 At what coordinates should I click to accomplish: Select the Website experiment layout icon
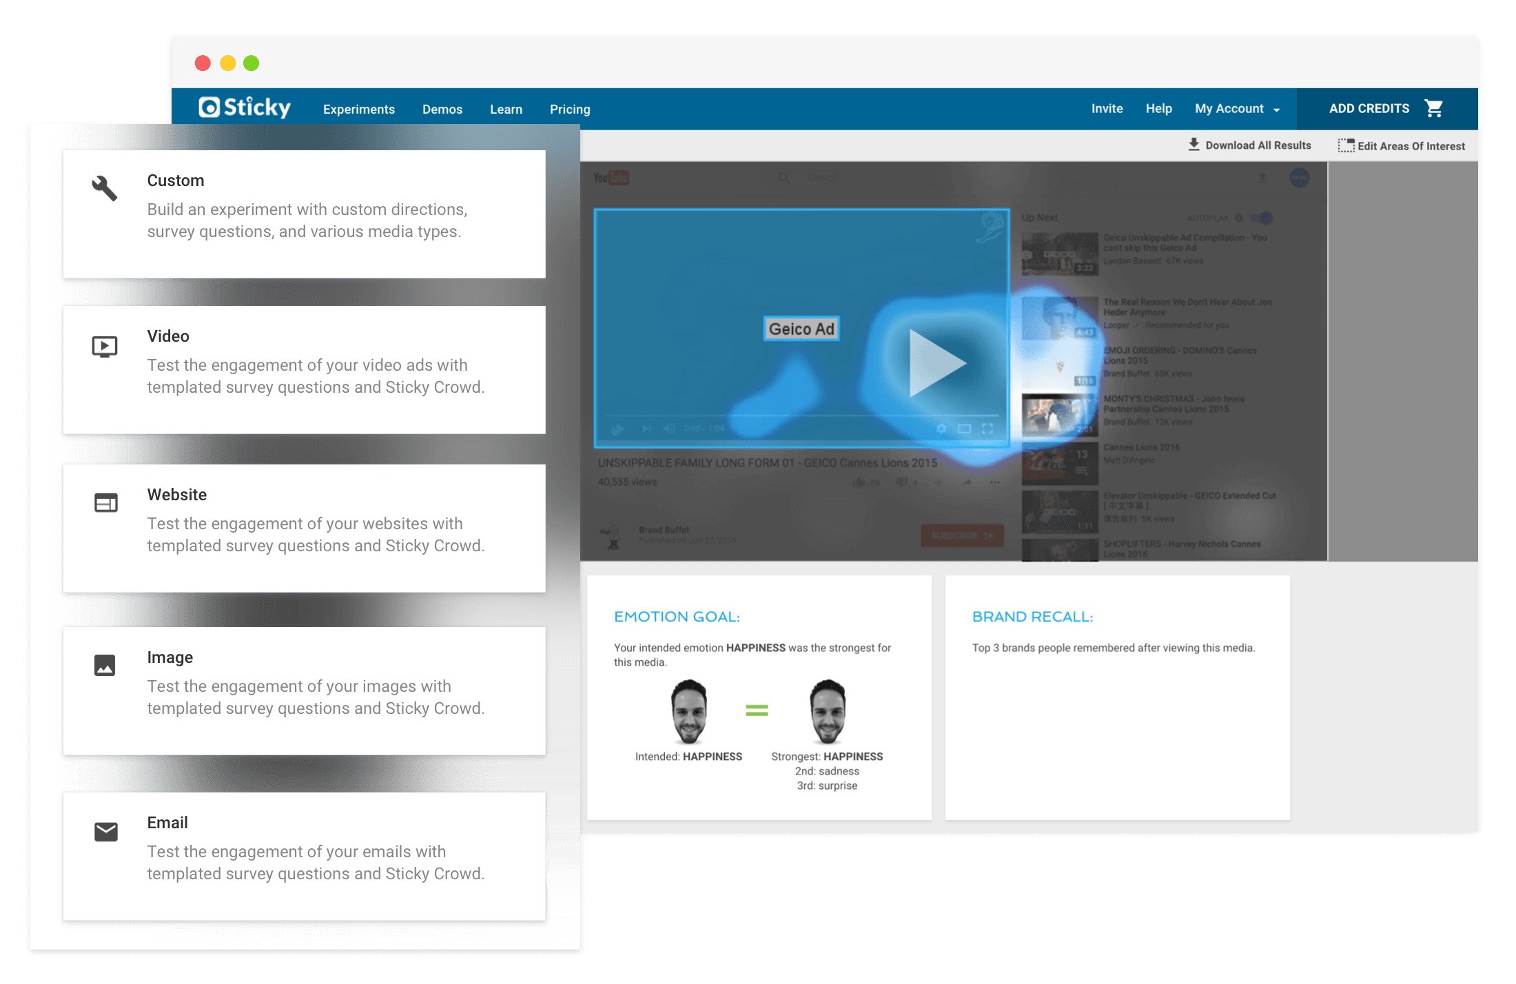(x=105, y=503)
